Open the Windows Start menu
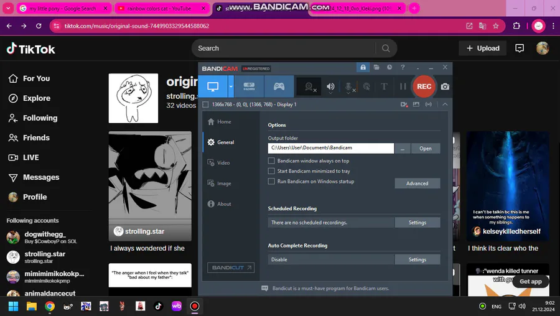 13,306
